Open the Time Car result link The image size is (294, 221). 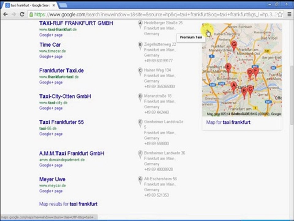(50, 45)
